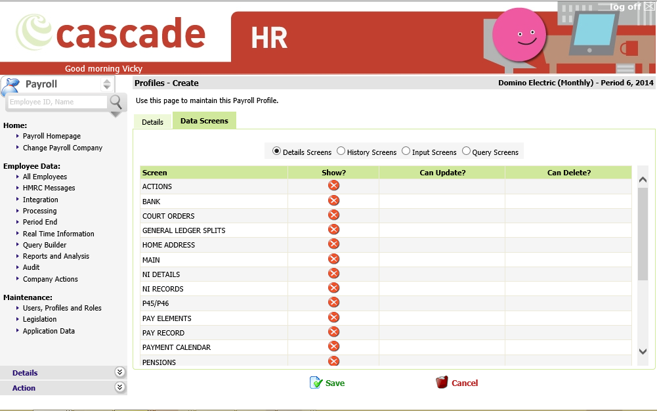The width and height of the screenshot is (657, 411).
Task: Expand the Processing menu item
Action: coord(40,211)
